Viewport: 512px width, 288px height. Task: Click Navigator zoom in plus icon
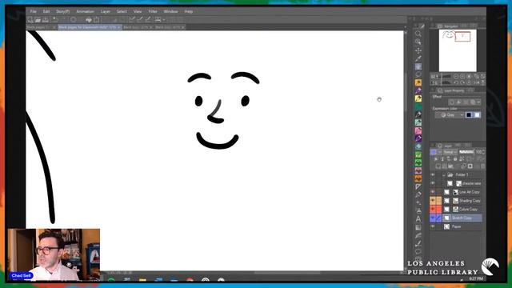click(462, 77)
